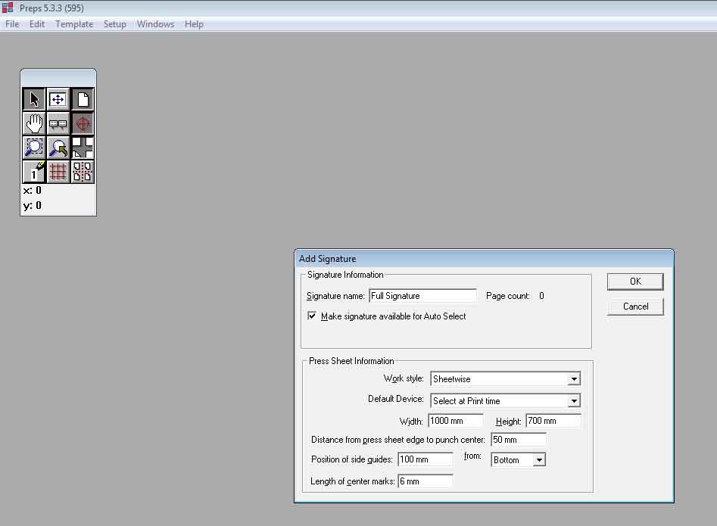Open the Setup menu

(115, 24)
